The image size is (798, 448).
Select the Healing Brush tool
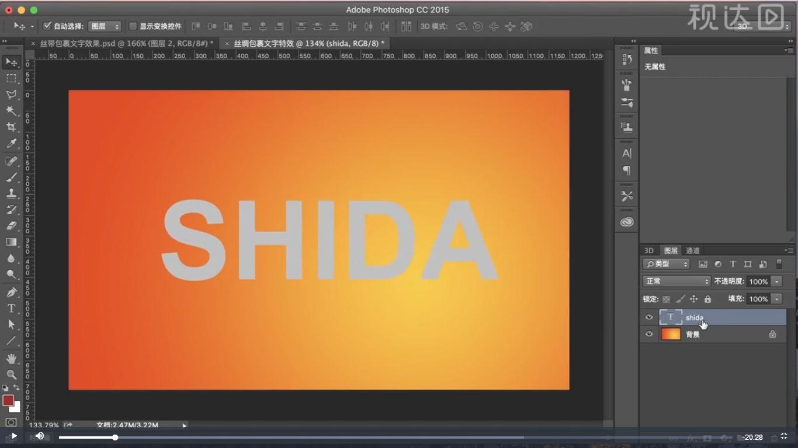coord(11,161)
